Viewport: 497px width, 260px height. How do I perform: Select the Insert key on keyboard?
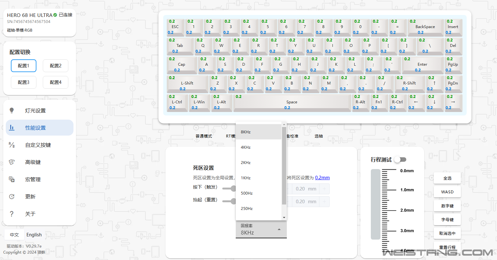point(453,27)
